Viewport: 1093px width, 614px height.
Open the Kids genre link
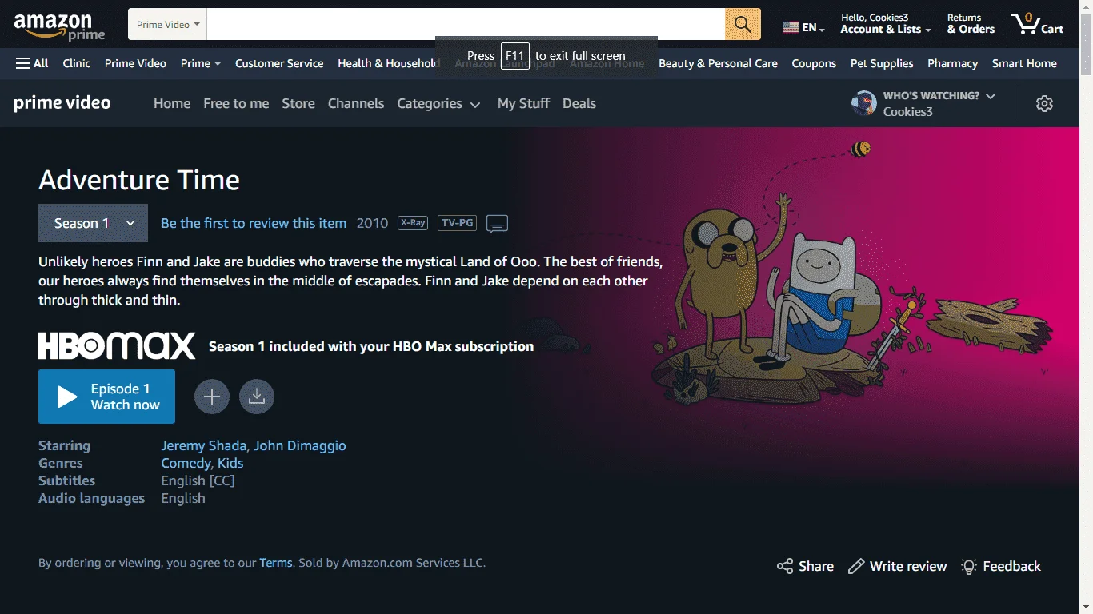tap(230, 463)
